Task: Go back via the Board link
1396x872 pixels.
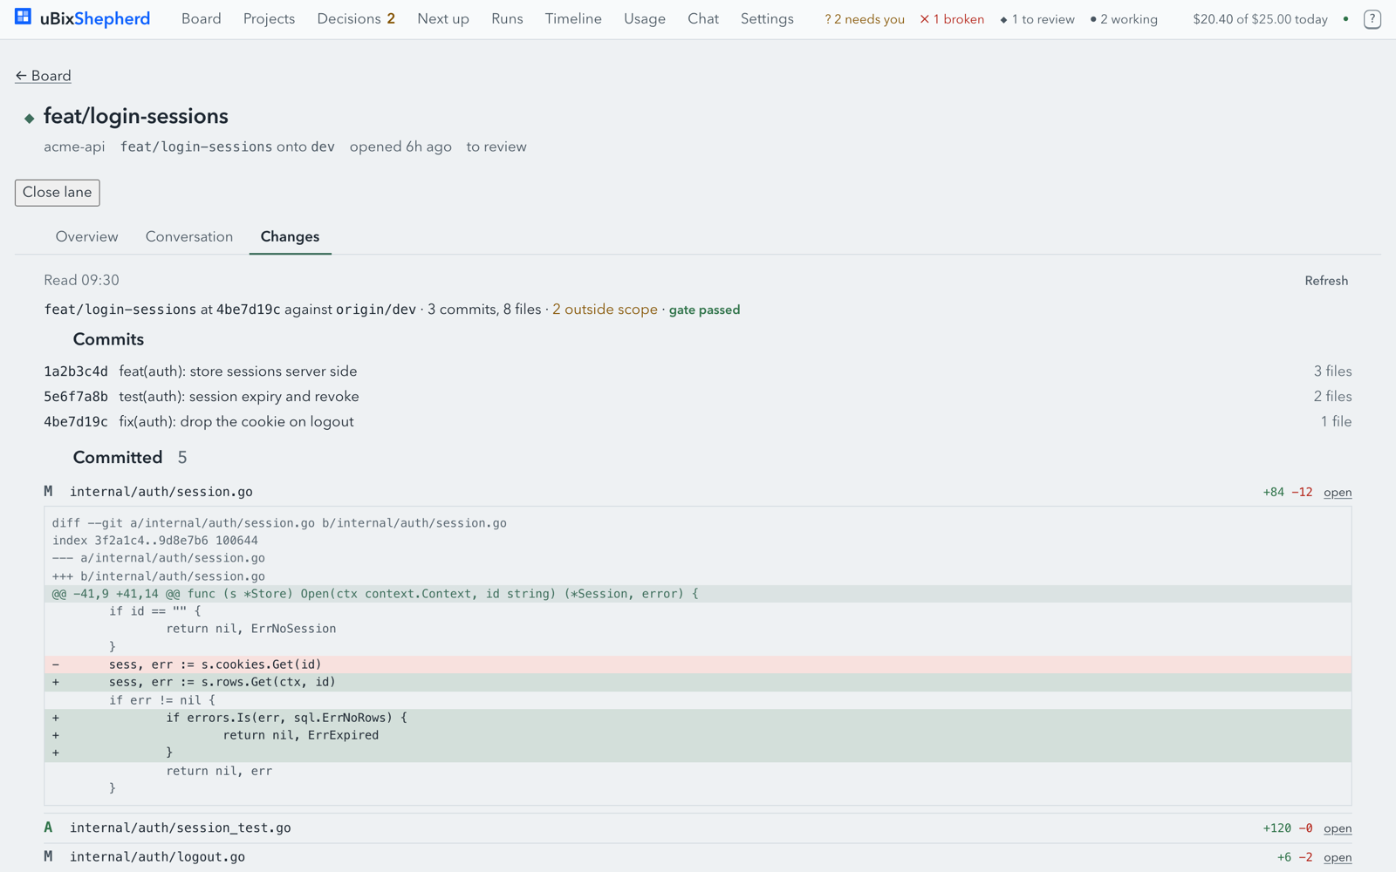Action: (43, 76)
